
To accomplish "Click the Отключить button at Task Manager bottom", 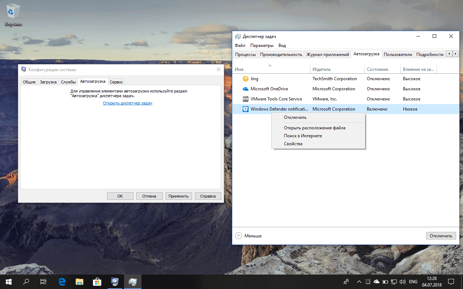I will 441,236.
